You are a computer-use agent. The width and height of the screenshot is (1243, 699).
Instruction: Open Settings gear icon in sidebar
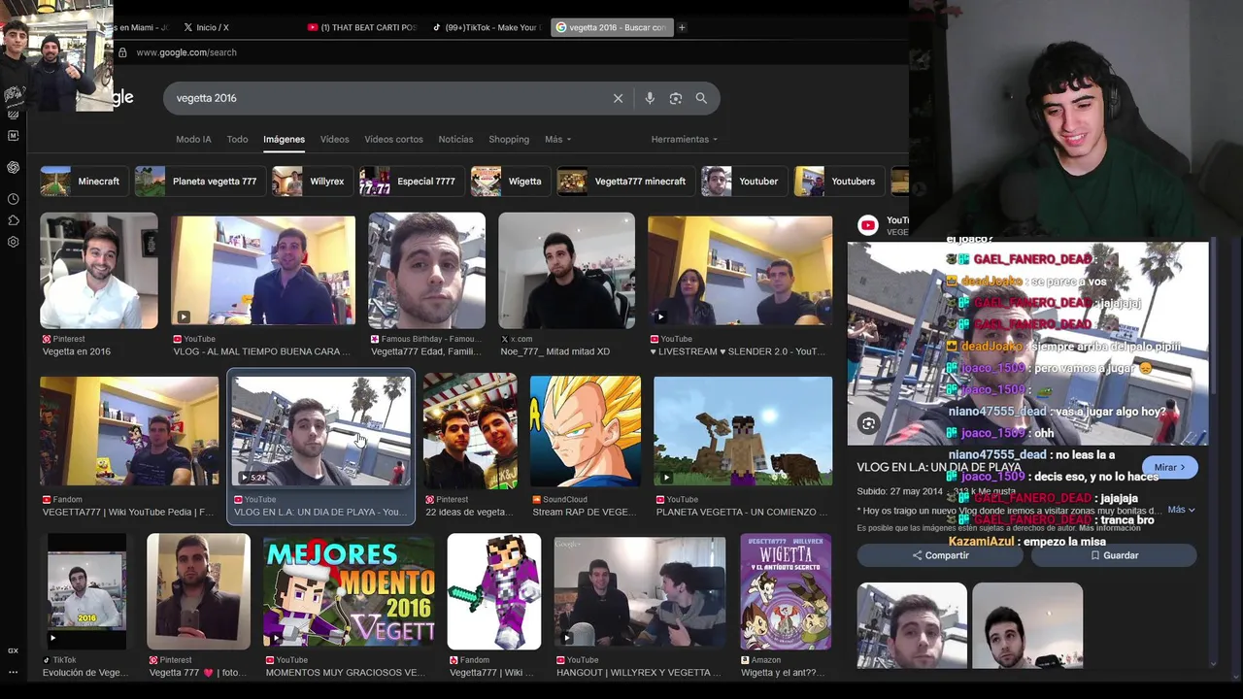click(x=13, y=242)
